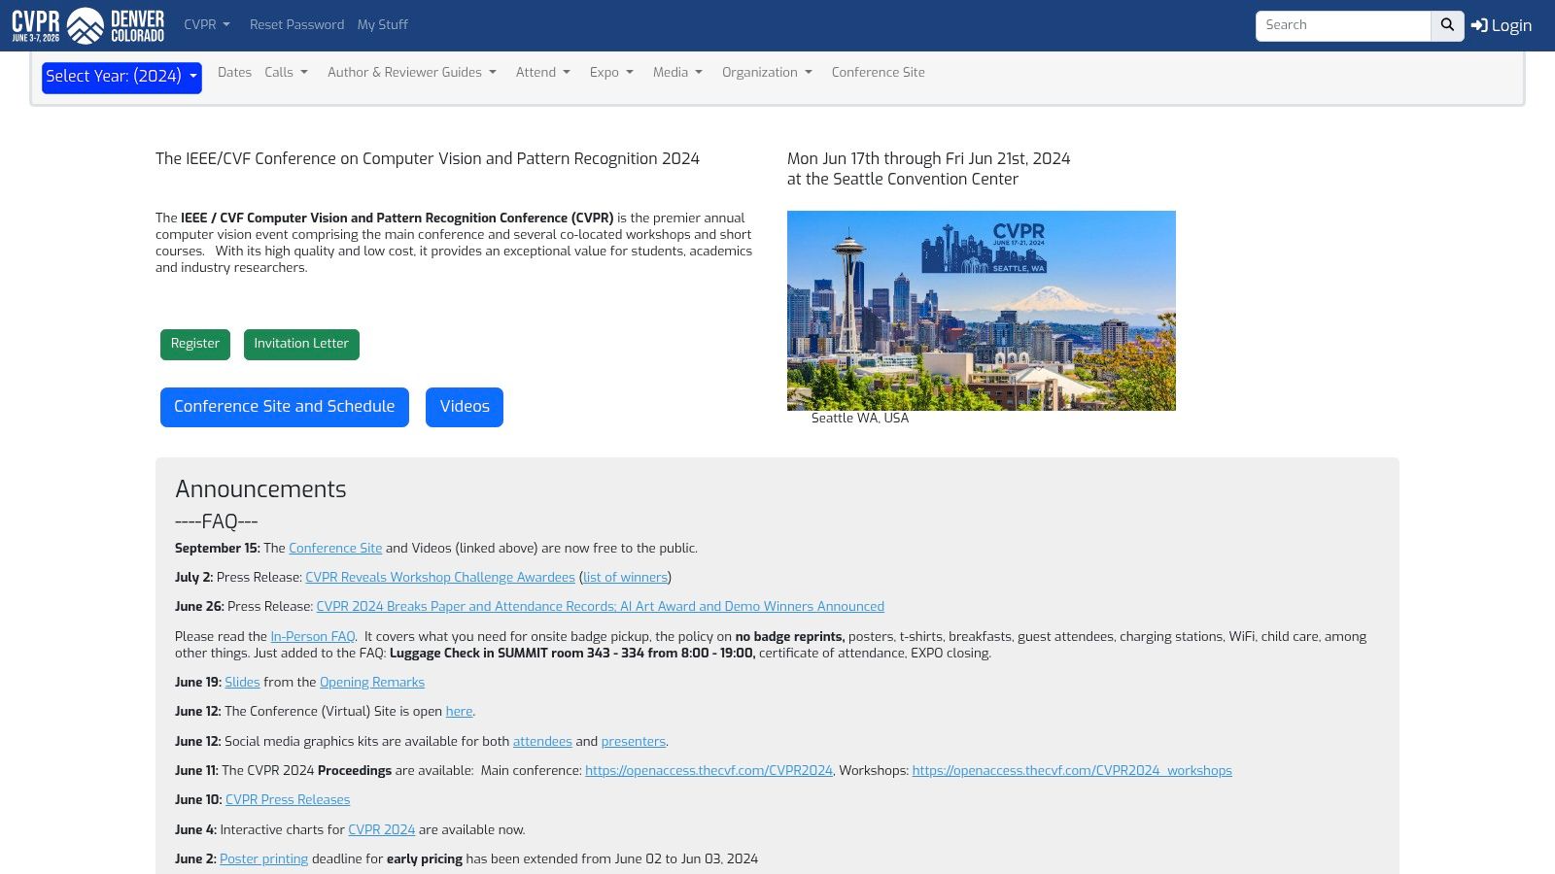Open the In-Person FAQ link
1555x874 pixels.
click(312, 637)
